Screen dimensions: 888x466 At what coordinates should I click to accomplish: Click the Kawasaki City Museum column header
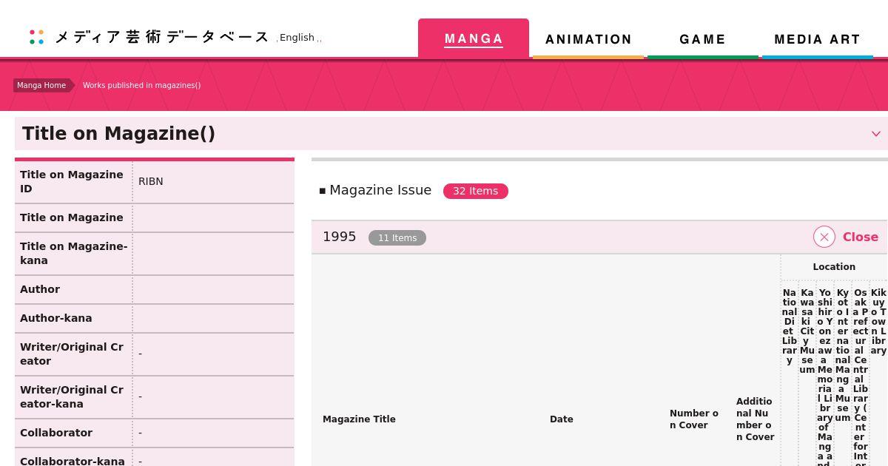[x=807, y=331]
